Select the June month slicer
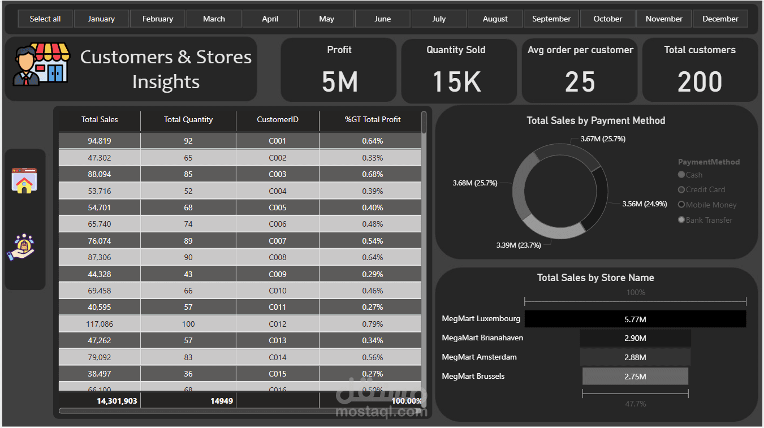 pos(382,18)
